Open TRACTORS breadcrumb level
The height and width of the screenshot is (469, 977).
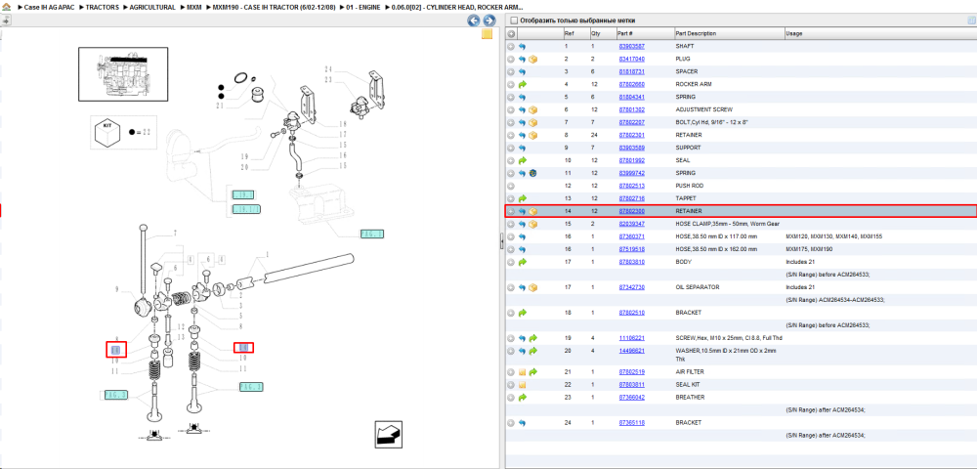click(x=103, y=7)
